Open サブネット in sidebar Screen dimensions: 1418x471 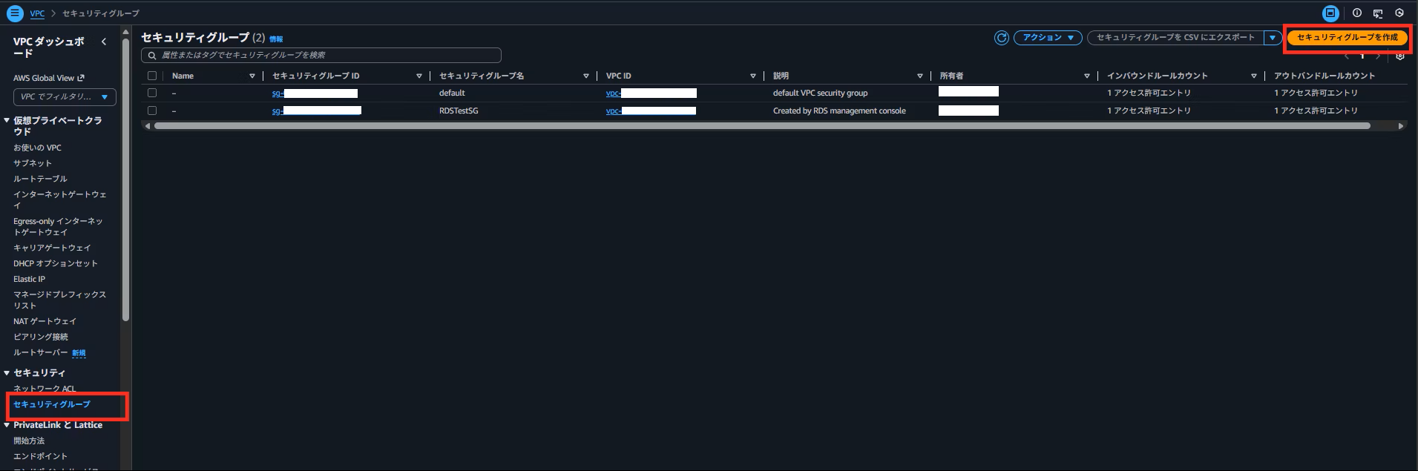(33, 163)
